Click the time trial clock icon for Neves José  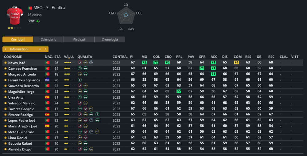point(91,63)
